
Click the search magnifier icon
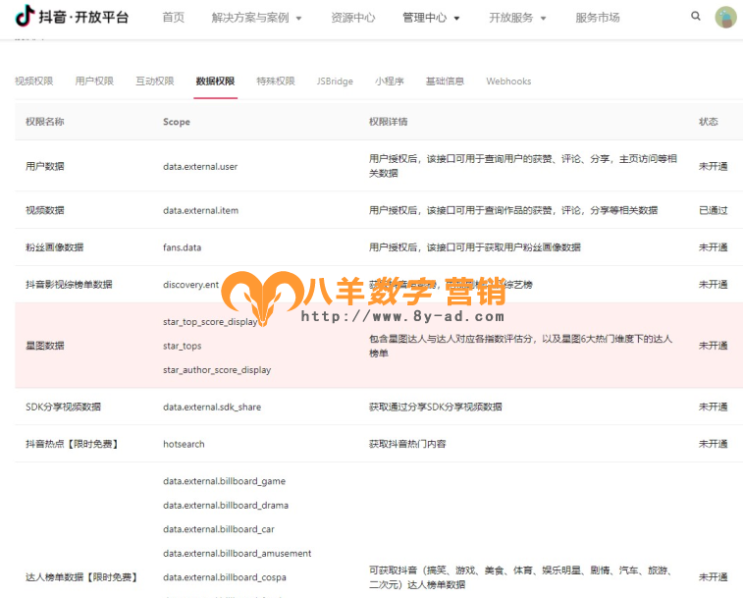[x=696, y=17]
